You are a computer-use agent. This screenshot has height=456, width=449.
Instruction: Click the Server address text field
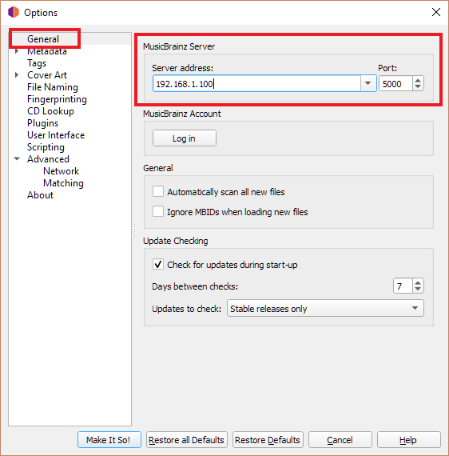256,84
